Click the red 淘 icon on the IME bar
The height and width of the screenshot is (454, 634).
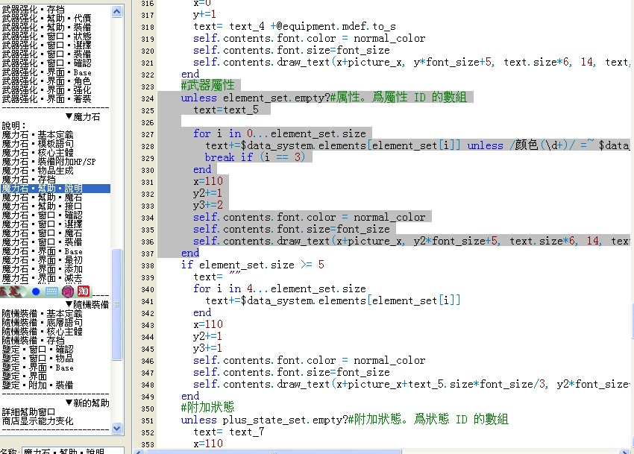coord(84,291)
